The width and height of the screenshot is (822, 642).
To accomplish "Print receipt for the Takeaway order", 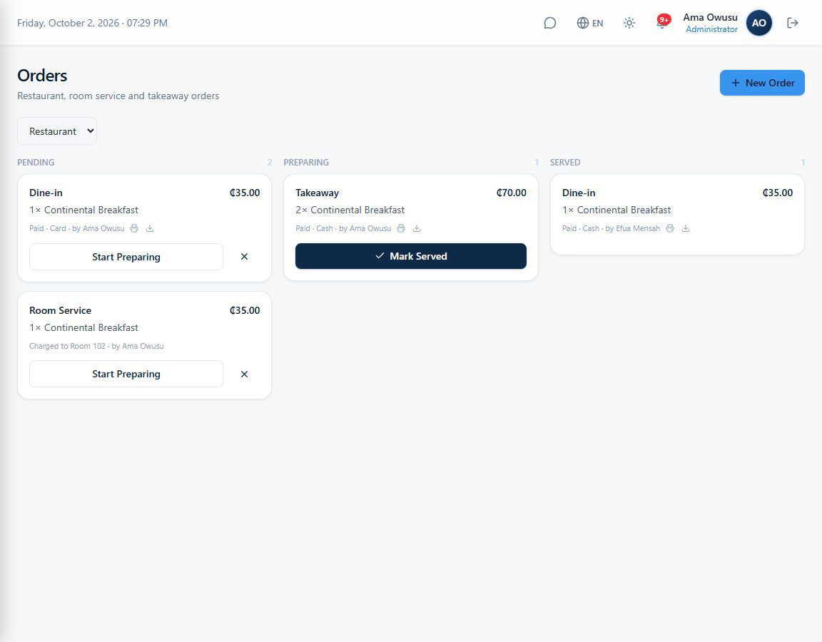I will click(x=401, y=228).
